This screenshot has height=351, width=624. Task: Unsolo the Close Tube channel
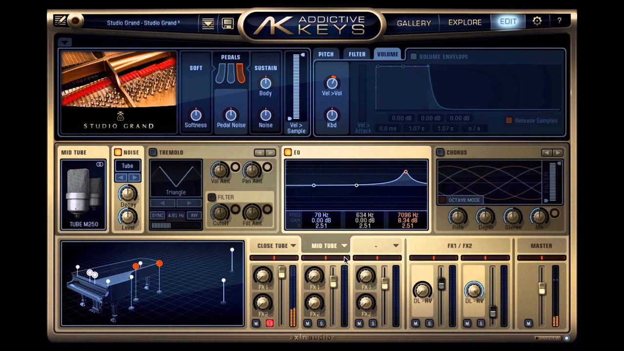point(270,323)
